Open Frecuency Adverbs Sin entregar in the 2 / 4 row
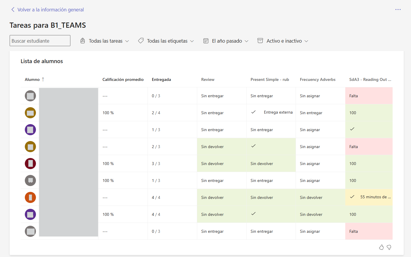Image resolution: width=411 pixels, height=257 pixels. click(x=320, y=113)
